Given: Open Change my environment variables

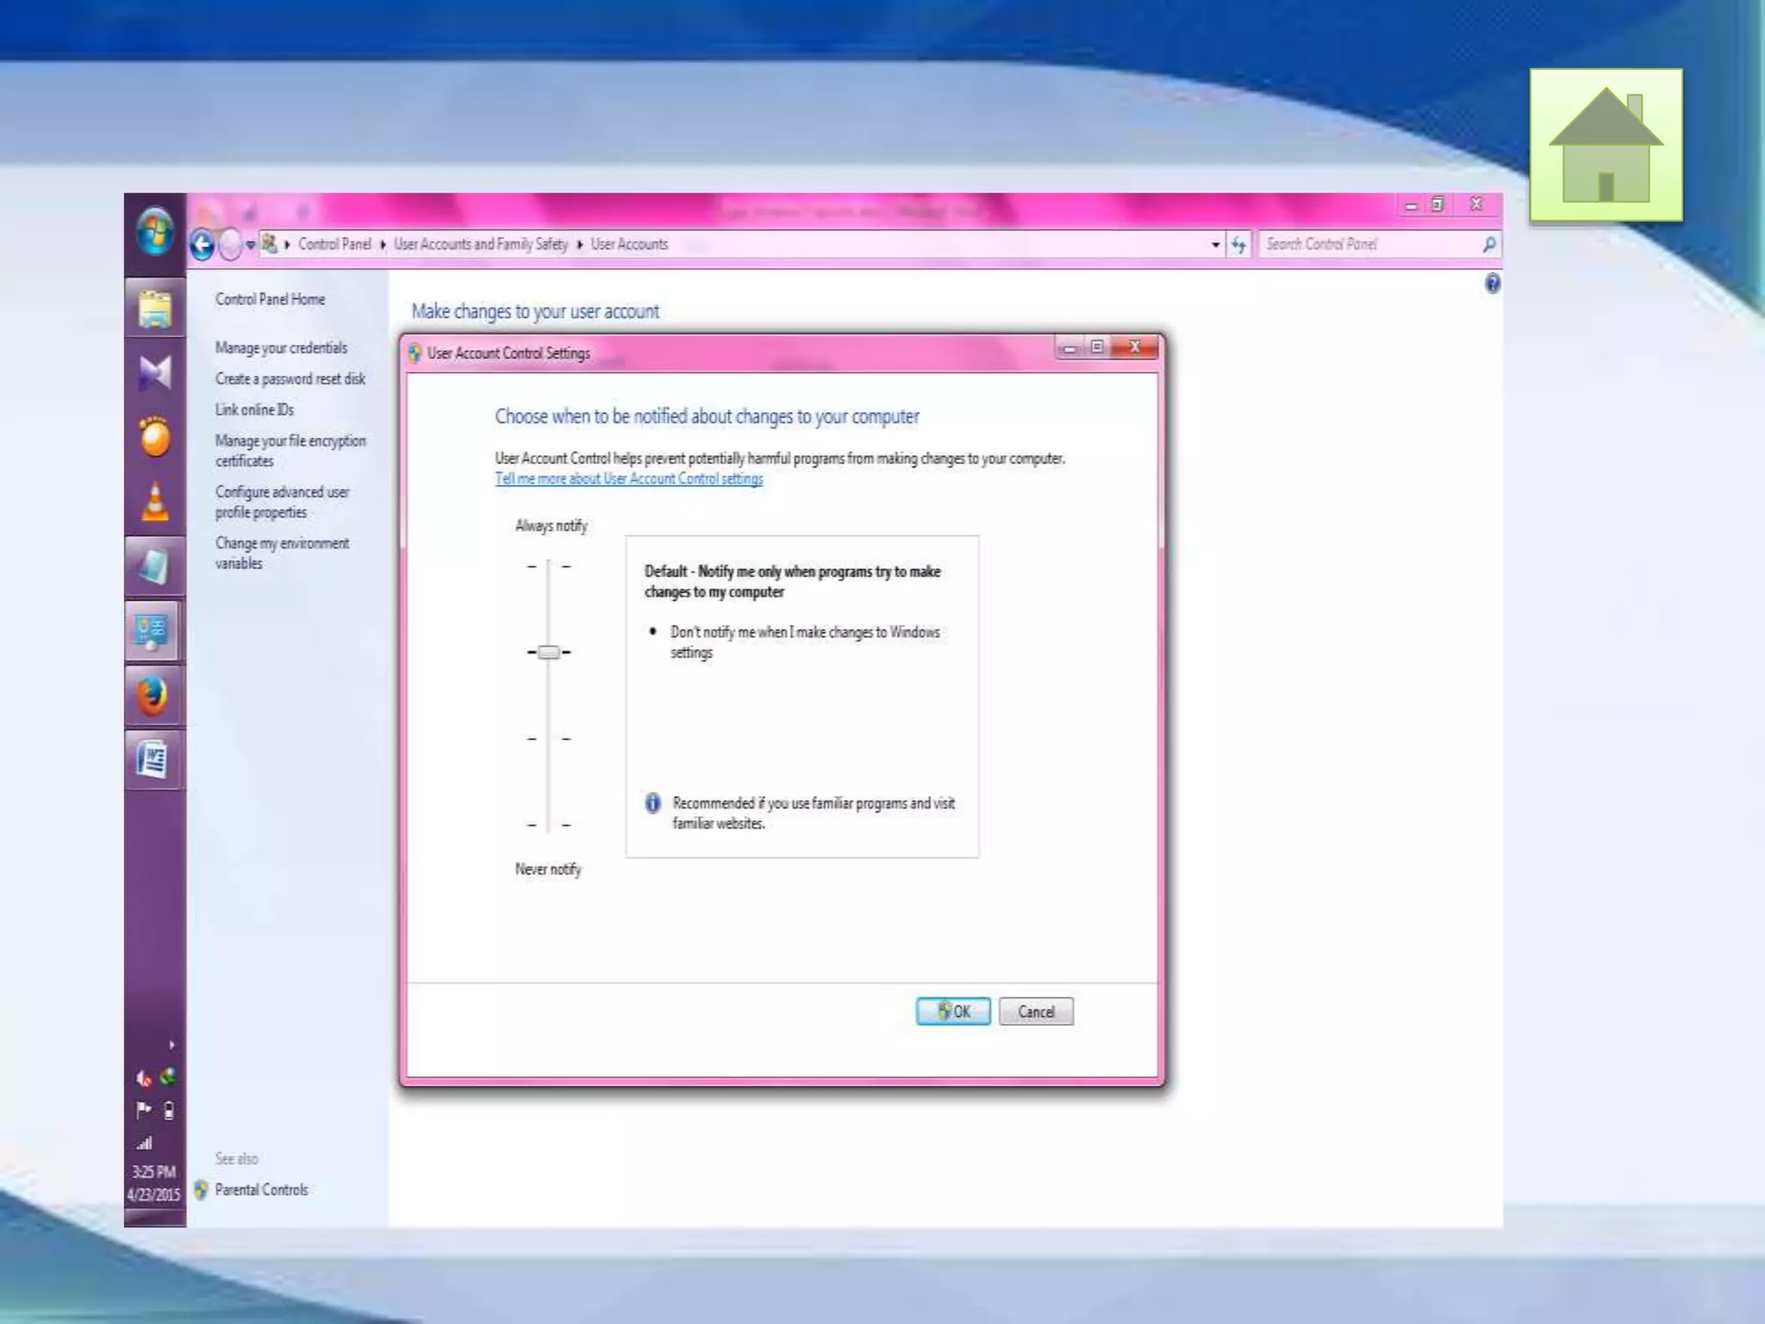Looking at the screenshot, I should (283, 553).
